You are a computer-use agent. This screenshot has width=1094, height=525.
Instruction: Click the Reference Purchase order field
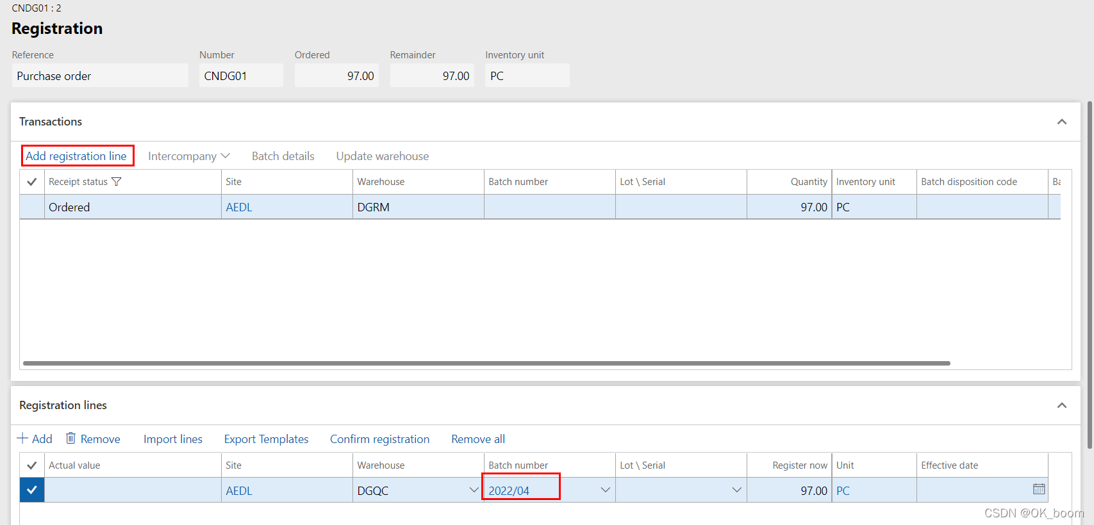(x=100, y=76)
